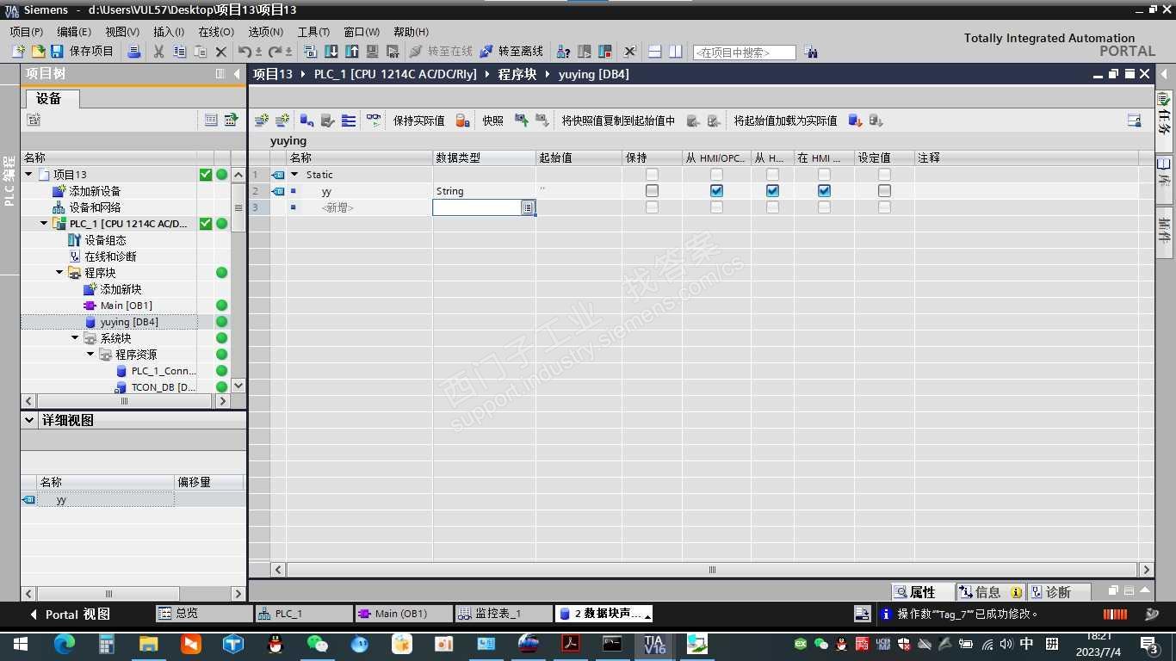Collapse the Static section in the data block
Screen dimensions: 1176x661
(294, 175)
